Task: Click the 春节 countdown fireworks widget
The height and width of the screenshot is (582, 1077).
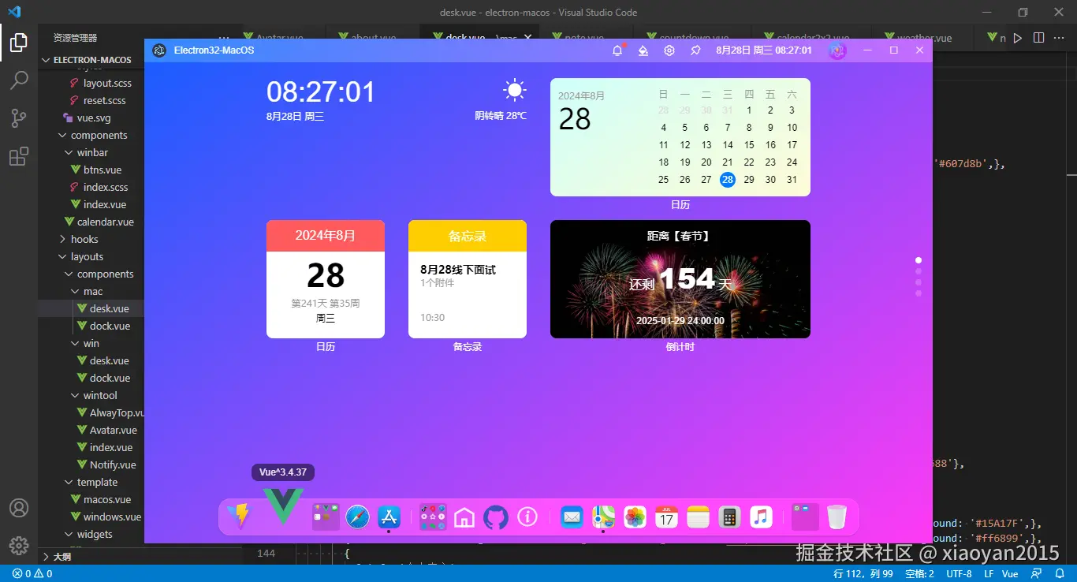Action: (x=680, y=279)
